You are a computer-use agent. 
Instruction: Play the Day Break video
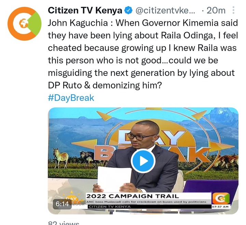pos(143,161)
